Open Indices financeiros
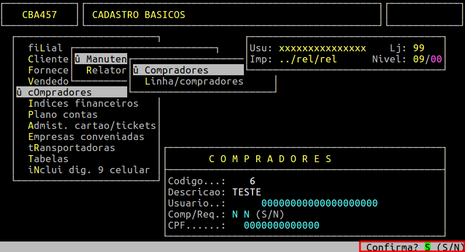This screenshot has width=465, height=252. [83, 103]
